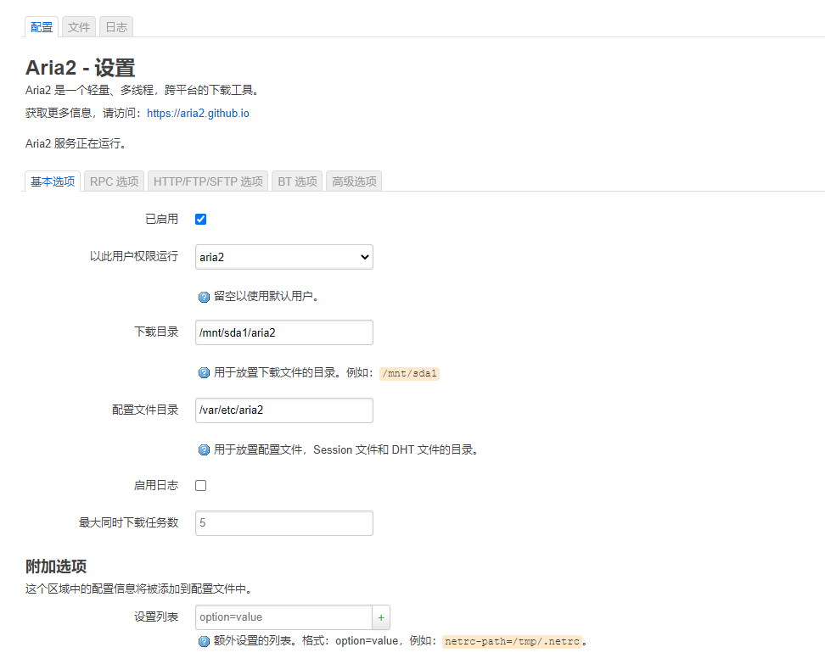
Task: Open the 以此用户权限运行 aria2 dropdown
Action: [284, 257]
